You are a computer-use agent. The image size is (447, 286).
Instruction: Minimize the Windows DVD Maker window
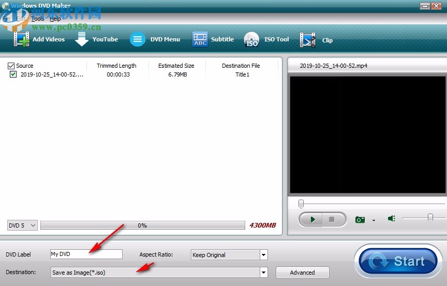(x=425, y=6)
